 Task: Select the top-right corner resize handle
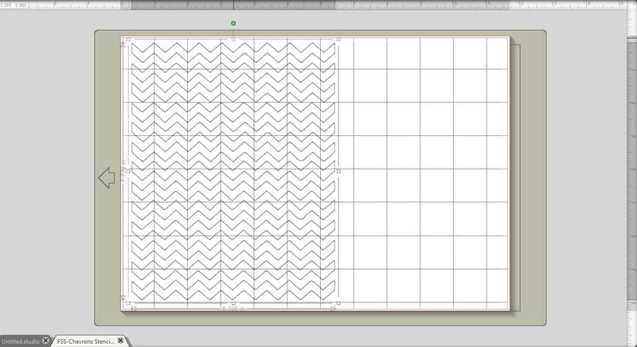pos(338,38)
